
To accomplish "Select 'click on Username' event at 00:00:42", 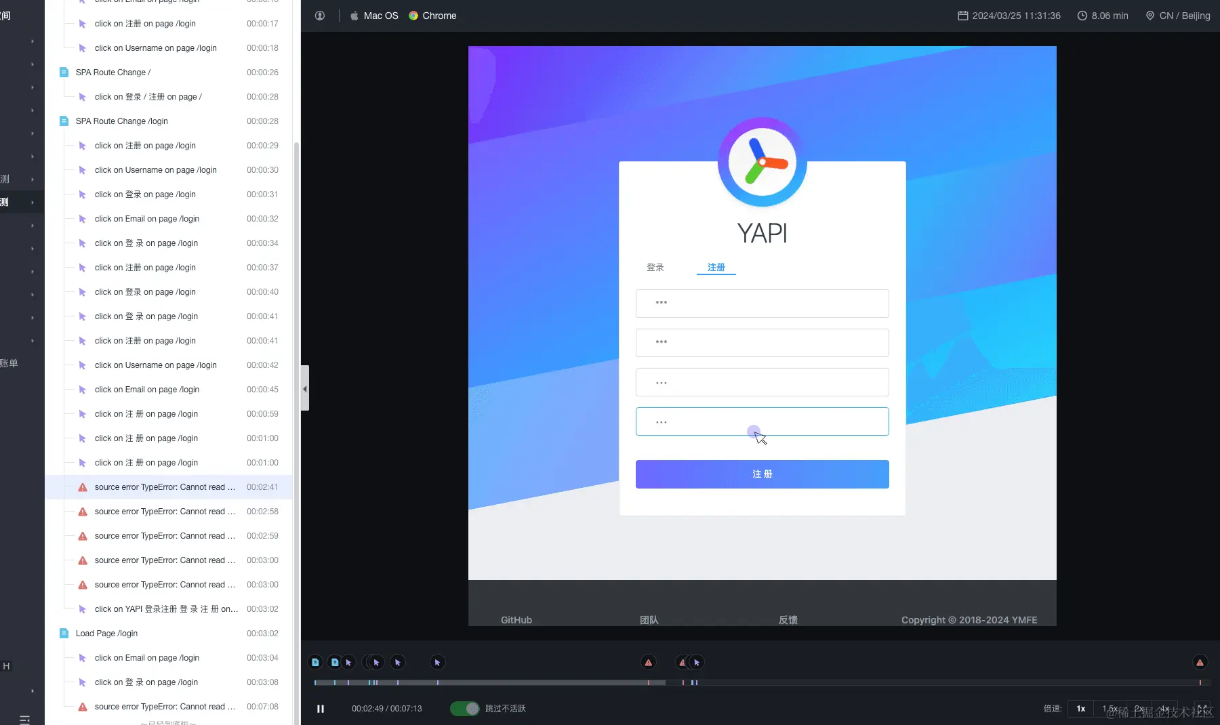I will [170, 365].
